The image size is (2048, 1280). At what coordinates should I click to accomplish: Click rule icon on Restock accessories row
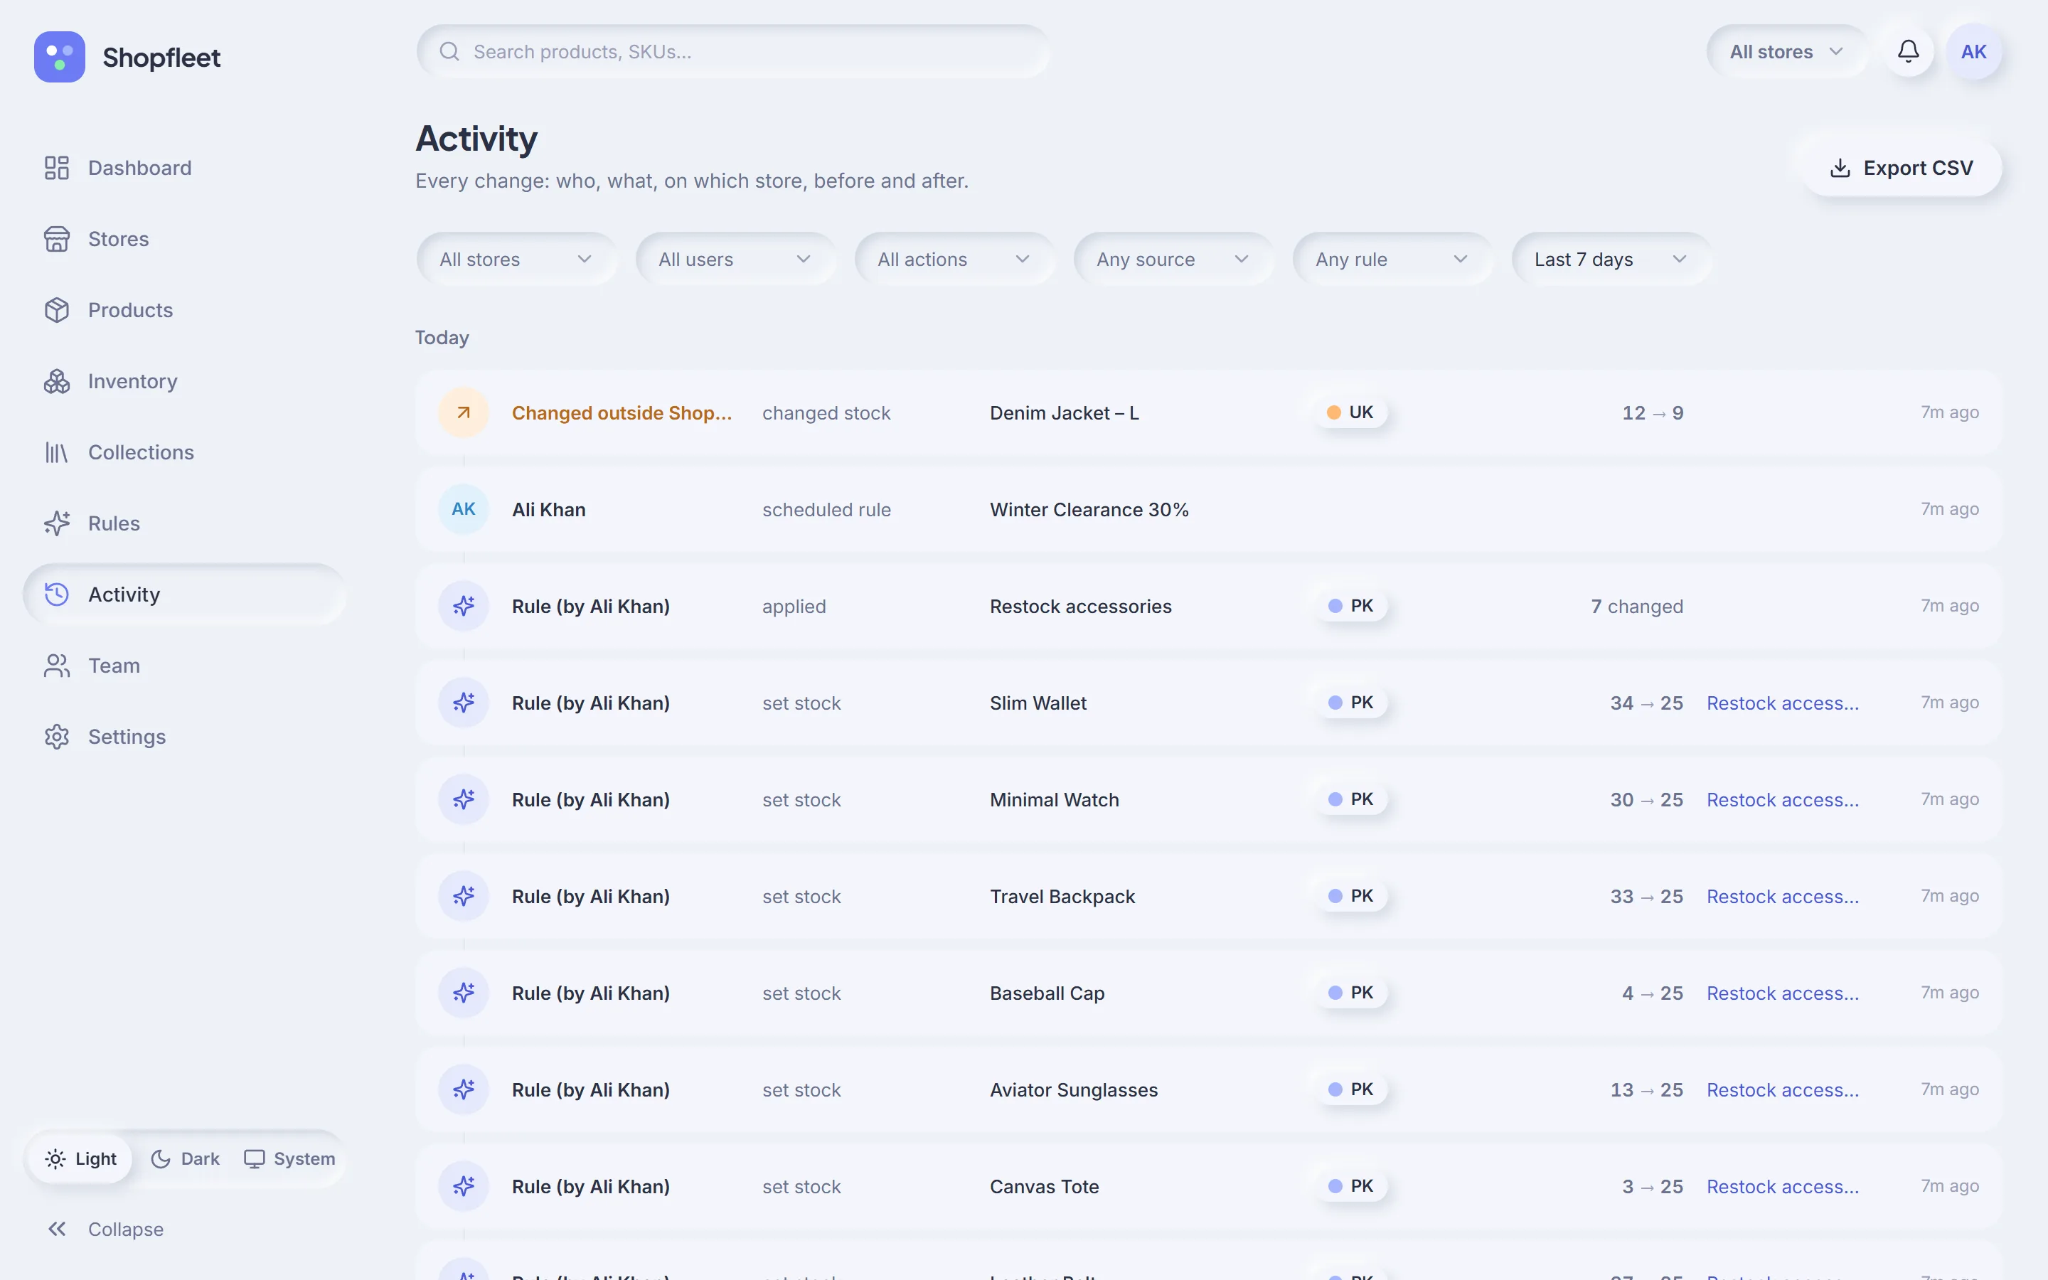tap(463, 605)
